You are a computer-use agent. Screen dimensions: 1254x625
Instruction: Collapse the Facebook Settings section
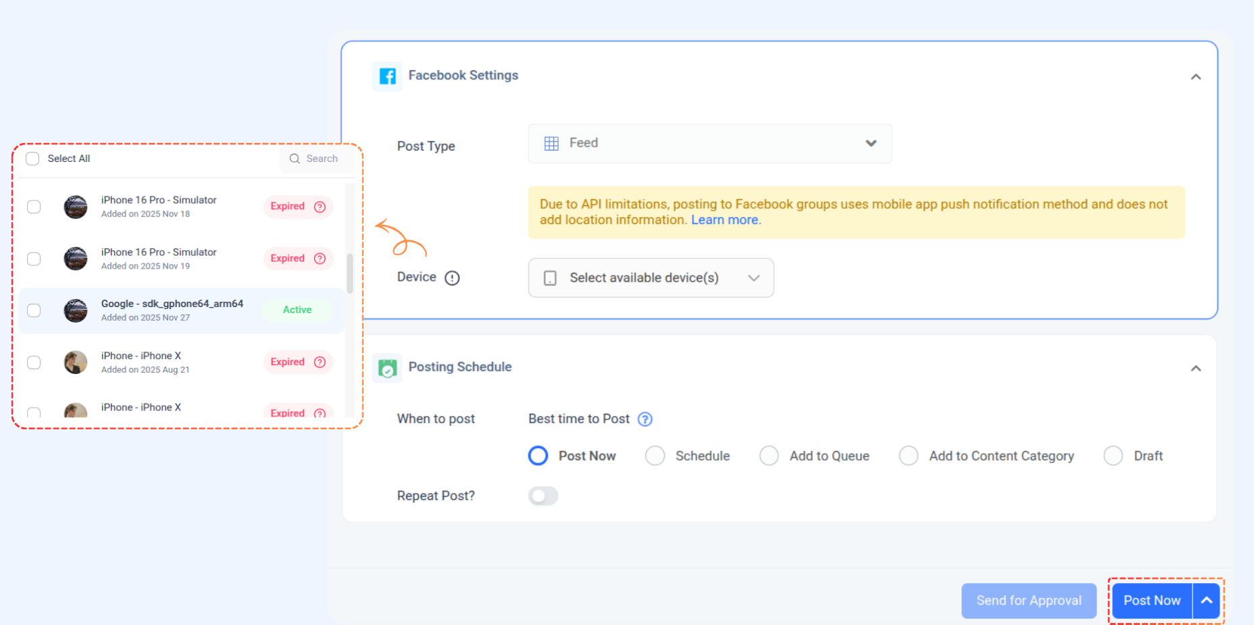click(x=1195, y=77)
